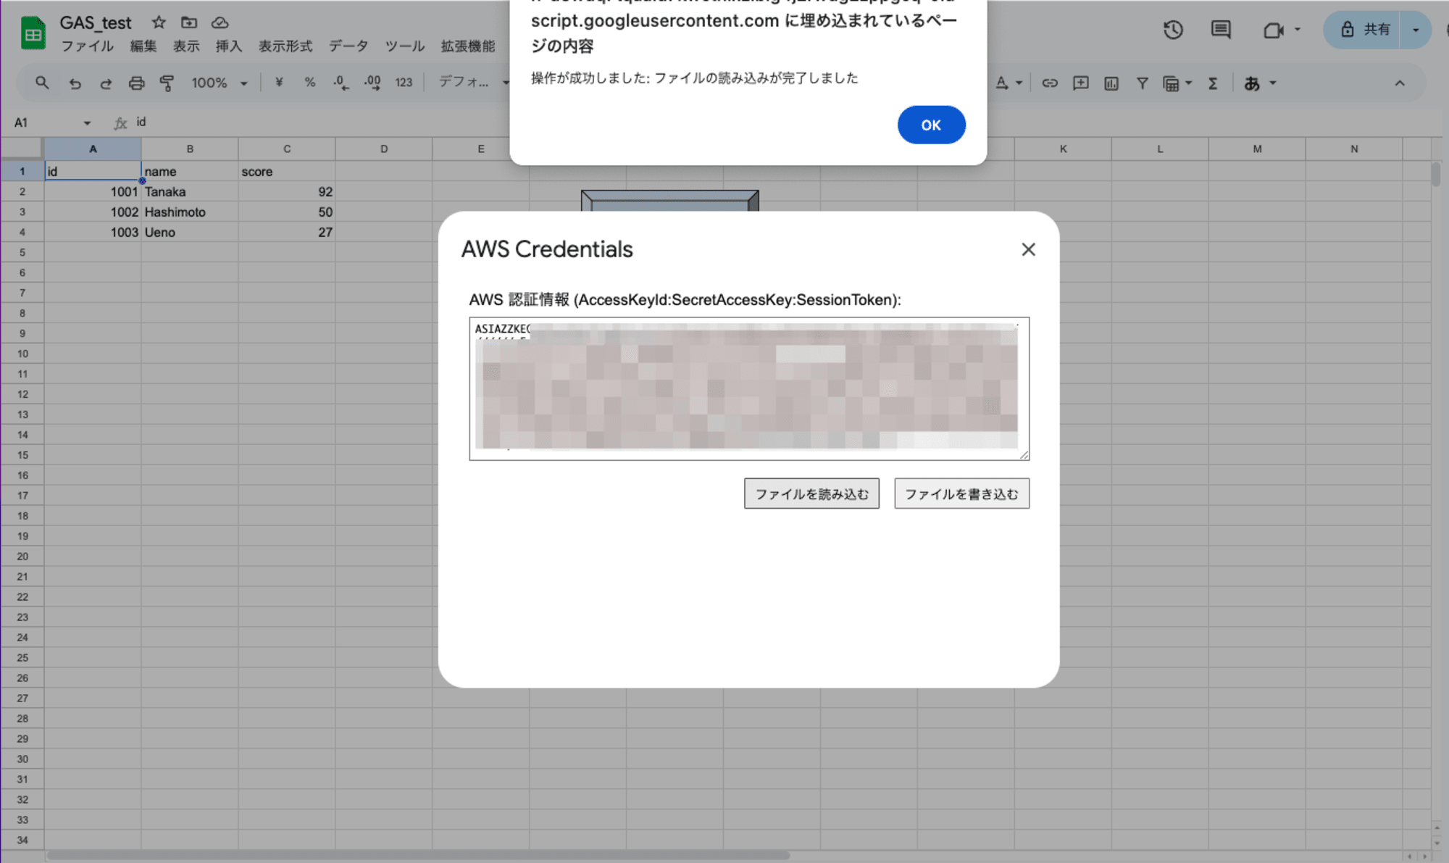Click the horizontal scrollbar thumb
1449x863 pixels.
coord(418,856)
